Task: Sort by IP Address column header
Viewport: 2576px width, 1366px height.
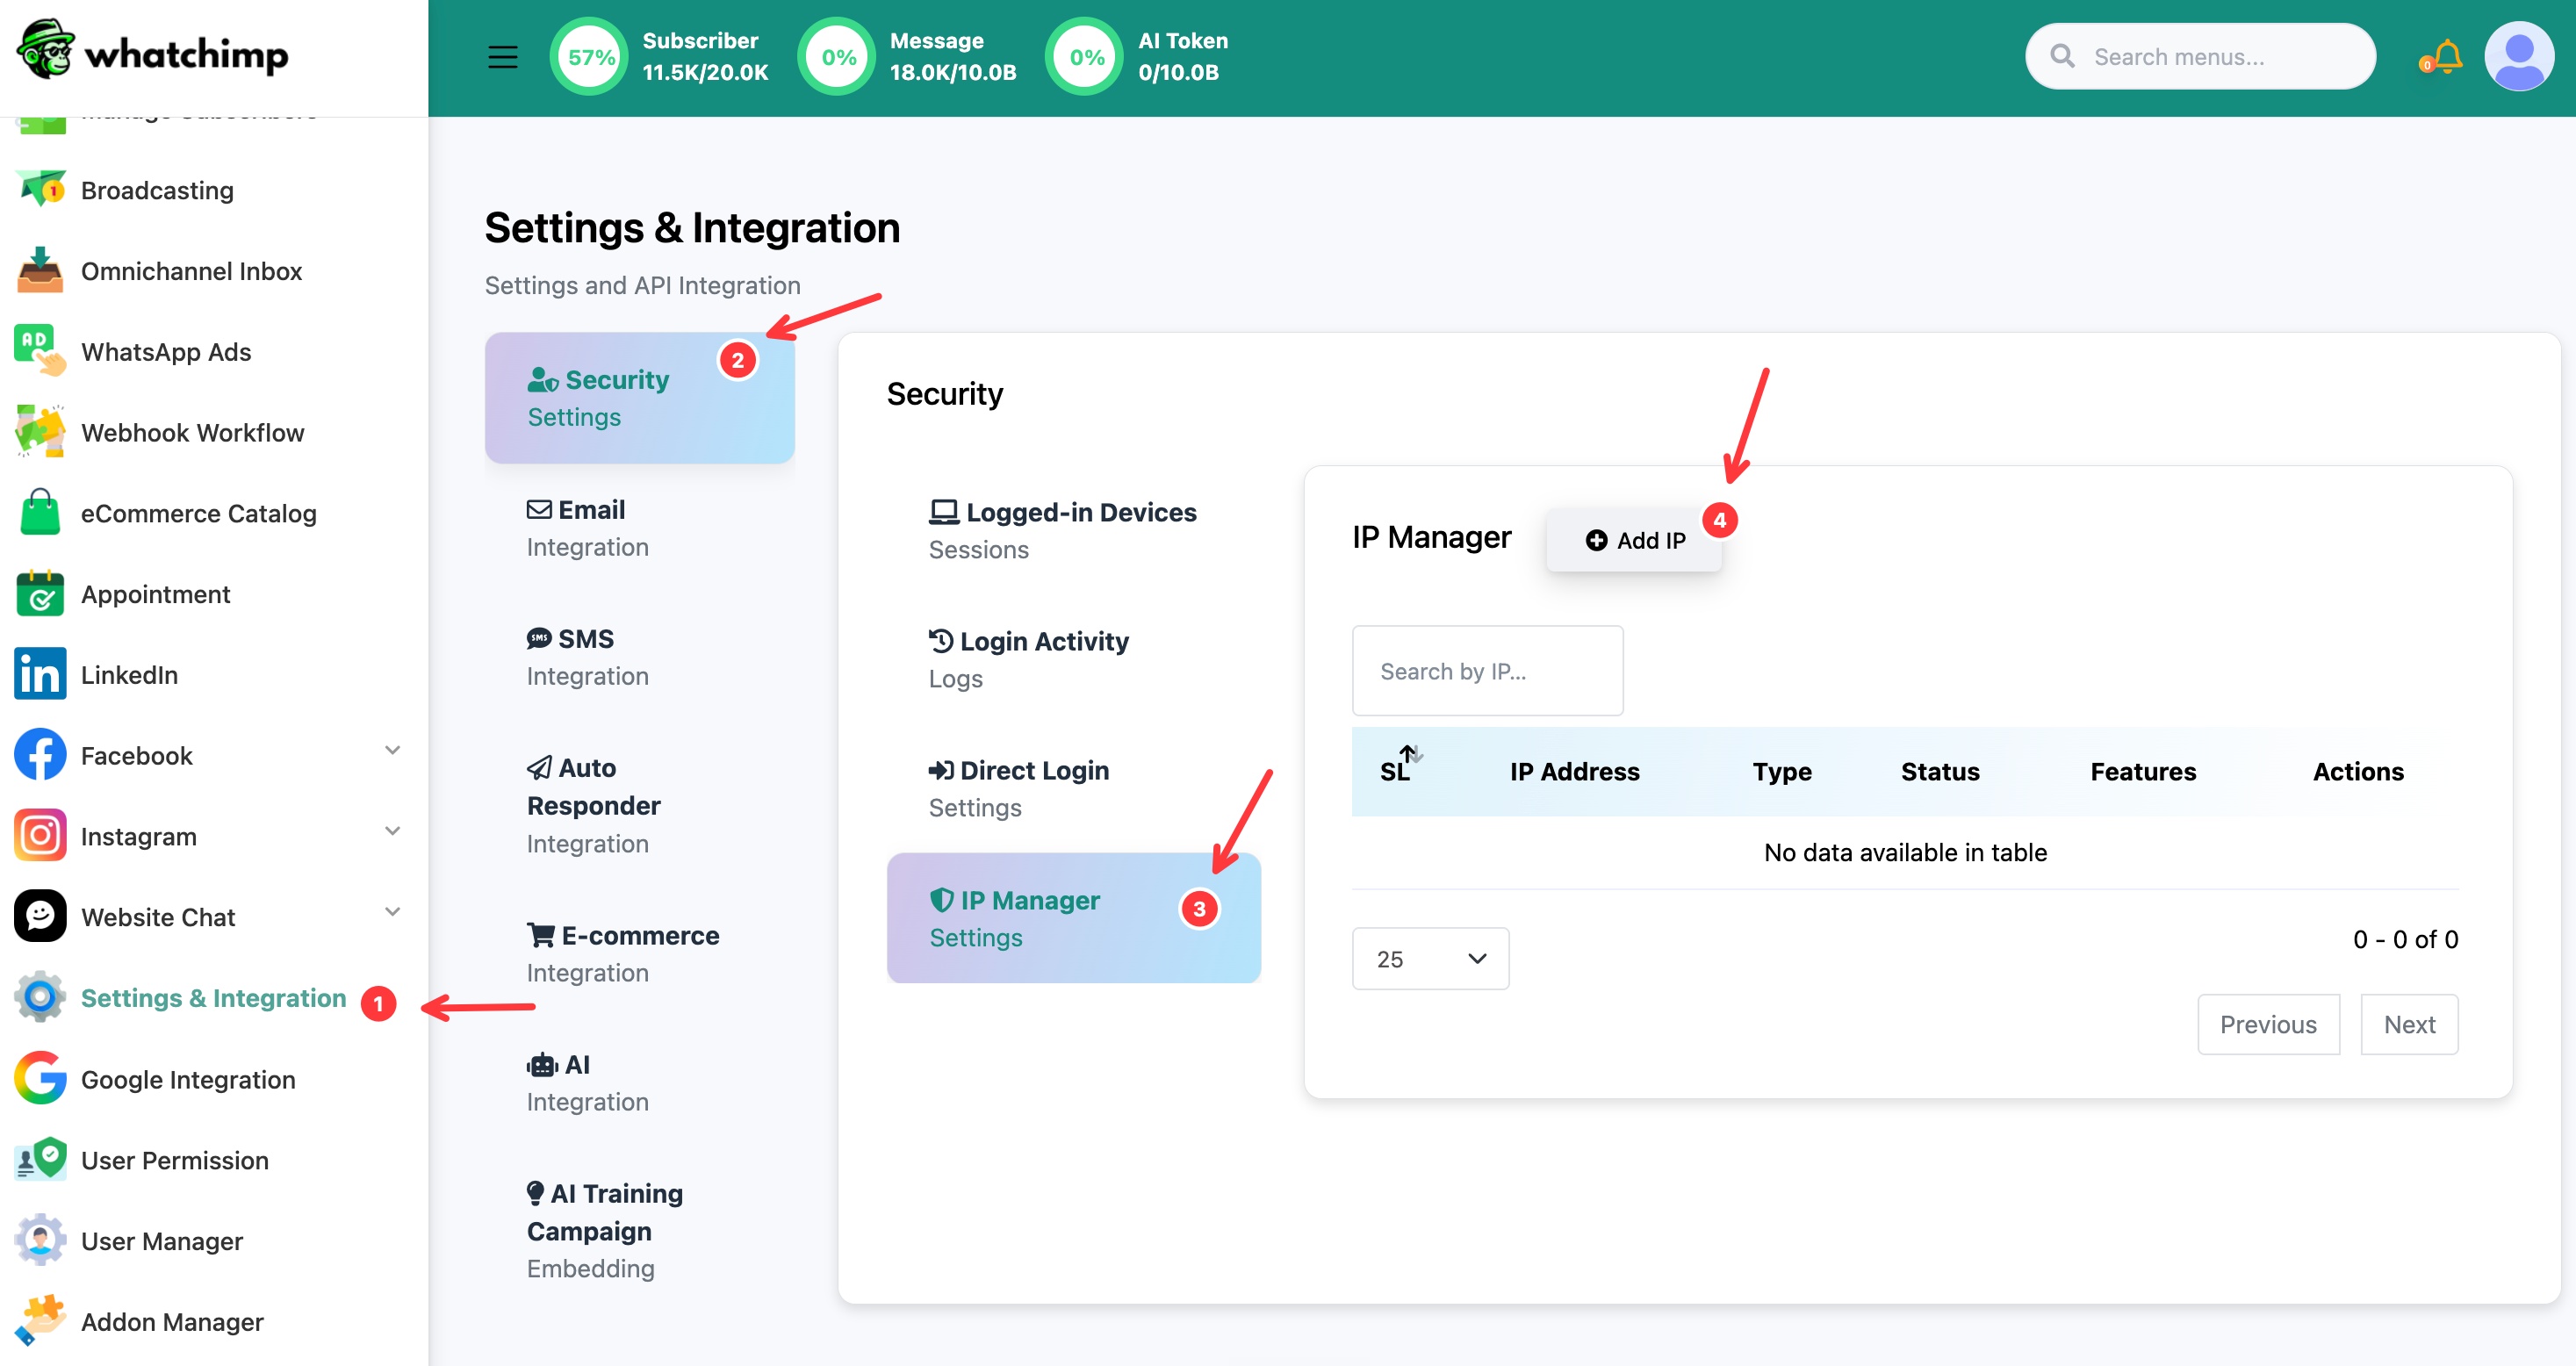Action: (x=1574, y=772)
